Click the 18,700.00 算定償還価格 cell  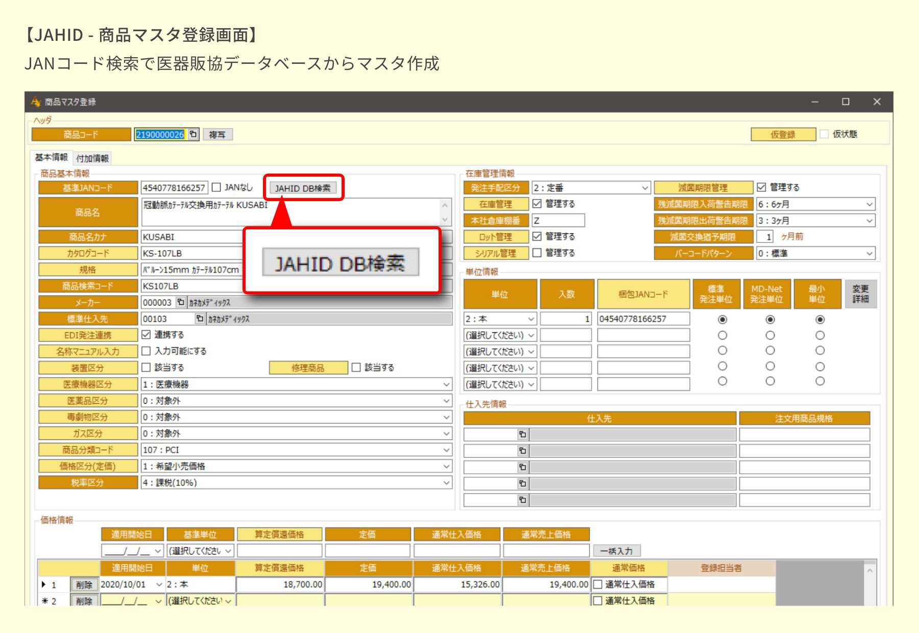(280, 585)
